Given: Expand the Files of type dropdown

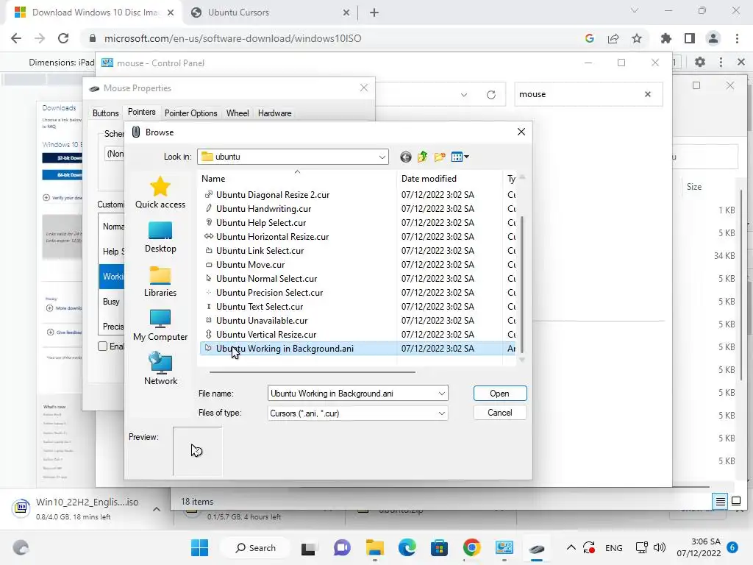Looking at the screenshot, I should pos(441,413).
